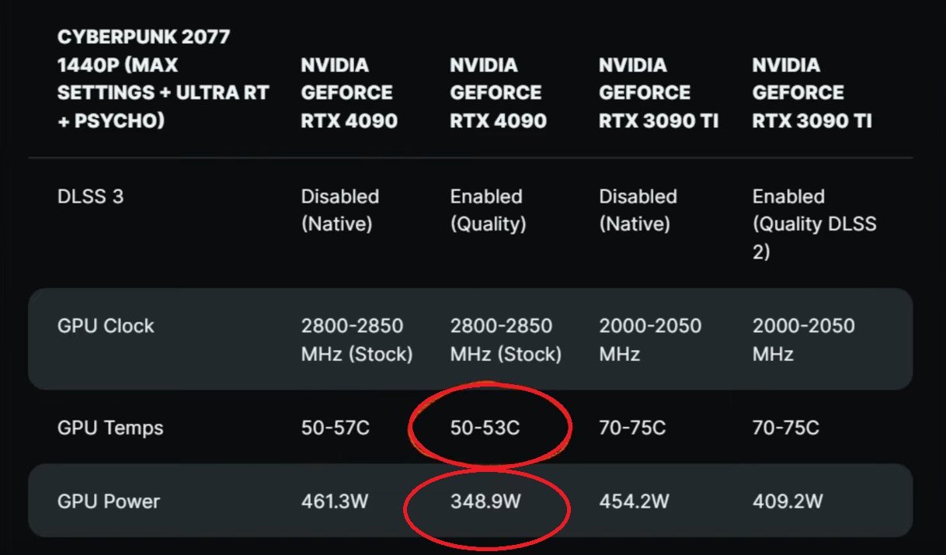Select the 461.3W power value
The height and width of the screenshot is (555, 946).
(334, 501)
